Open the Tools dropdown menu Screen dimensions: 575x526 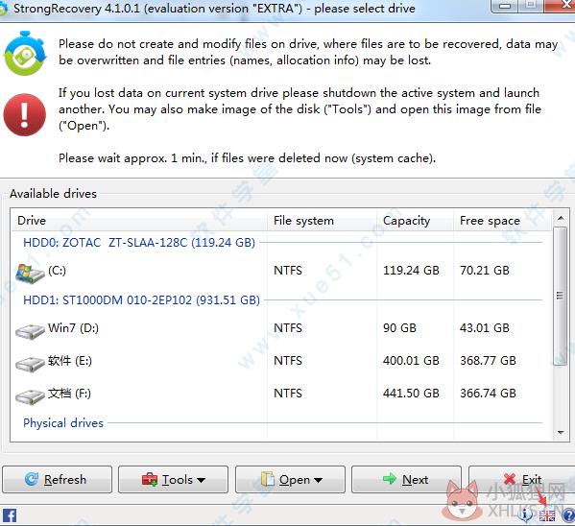click(173, 479)
